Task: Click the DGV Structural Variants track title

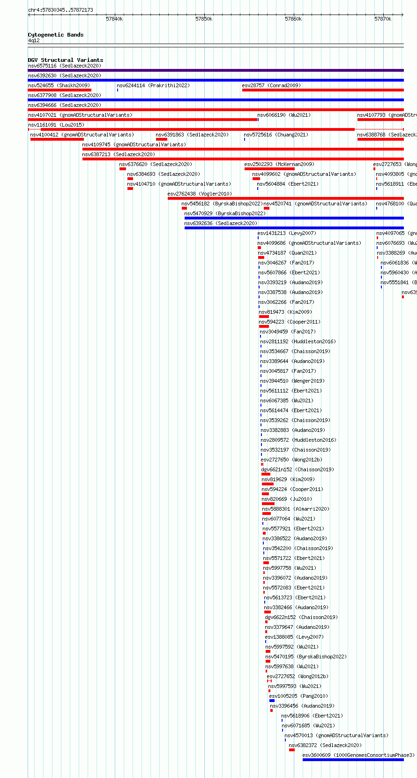Action: coord(66,60)
